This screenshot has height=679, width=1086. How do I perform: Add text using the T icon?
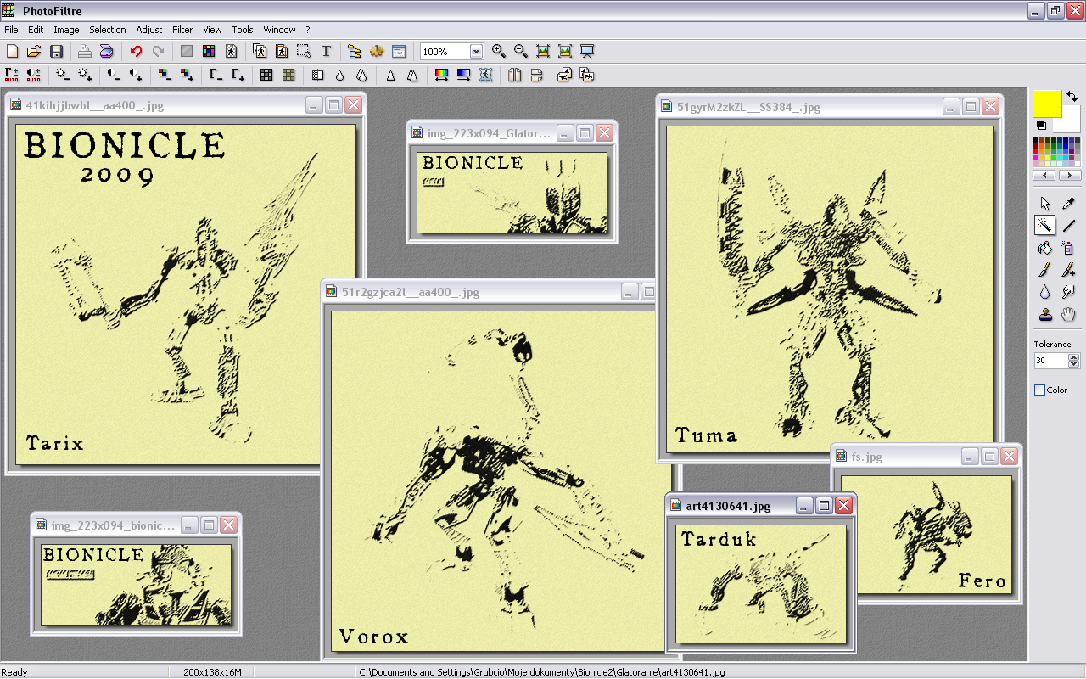click(326, 52)
